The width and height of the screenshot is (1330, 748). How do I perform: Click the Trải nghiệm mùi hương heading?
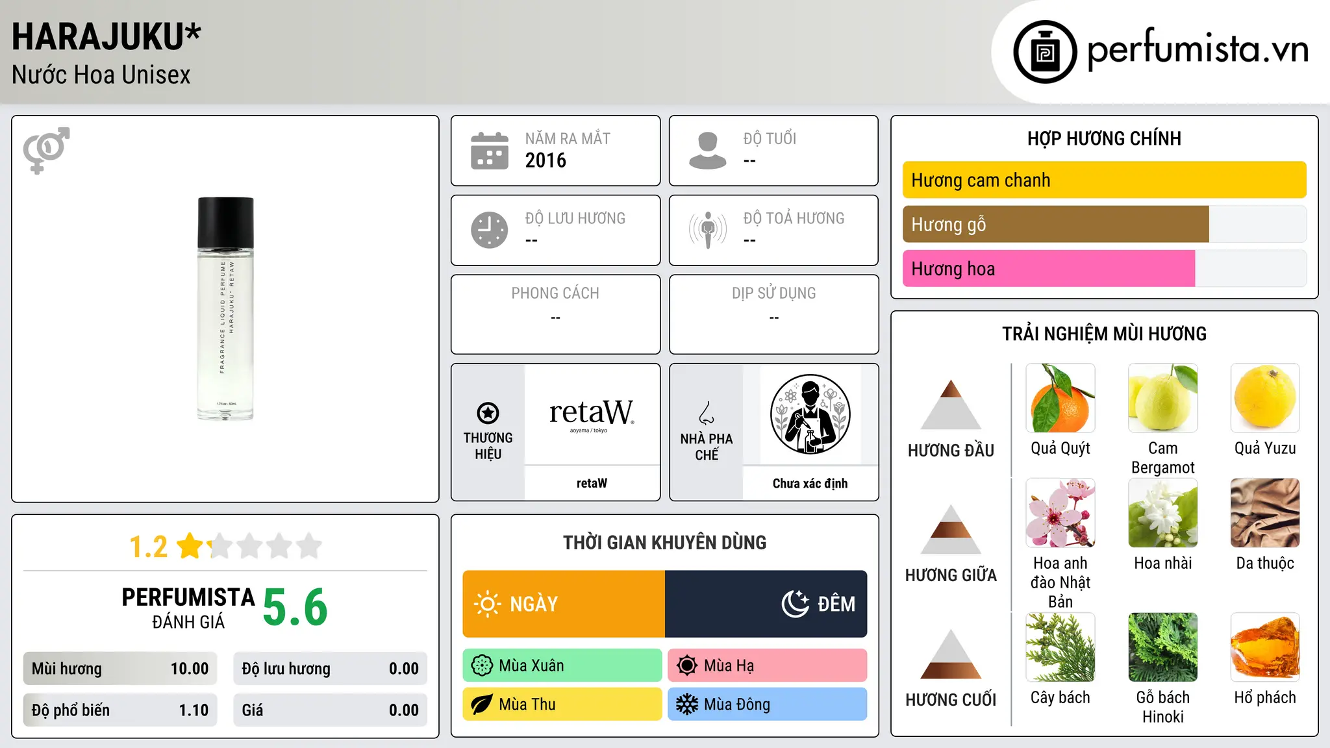1104,334
